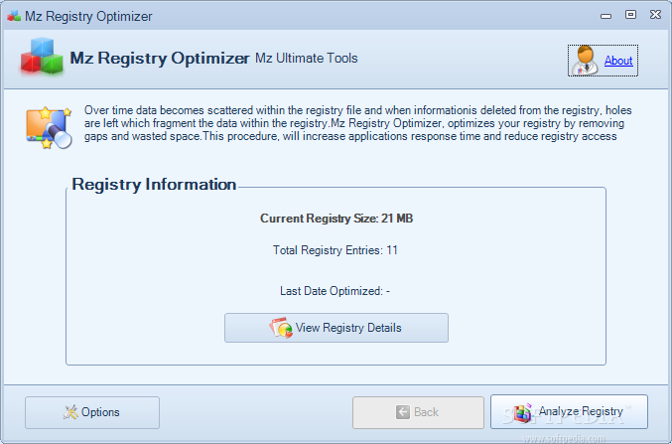Select the Last Date Optimized text
The width and height of the screenshot is (672, 444).
[335, 291]
